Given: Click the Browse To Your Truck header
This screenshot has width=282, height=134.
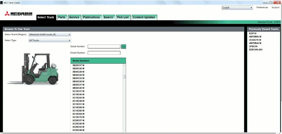Looking at the screenshot, I should [x=124, y=29].
